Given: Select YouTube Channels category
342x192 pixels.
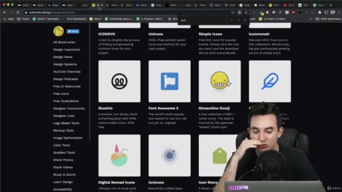Looking at the screenshot, I should tap(67, 71).
